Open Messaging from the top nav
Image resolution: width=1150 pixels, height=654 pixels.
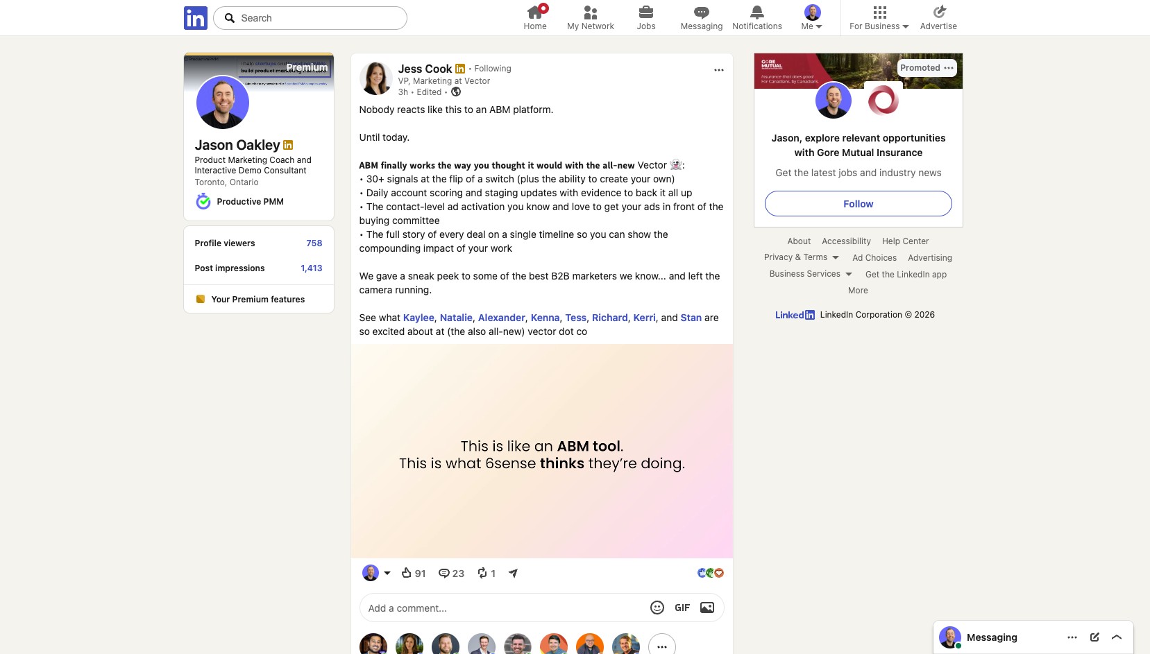pos(702,18)
